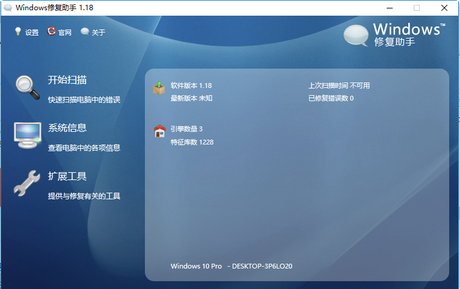Click the Windows修复助手 logo at top right
This screenshot has width=460, height=289.
(395, 35)
